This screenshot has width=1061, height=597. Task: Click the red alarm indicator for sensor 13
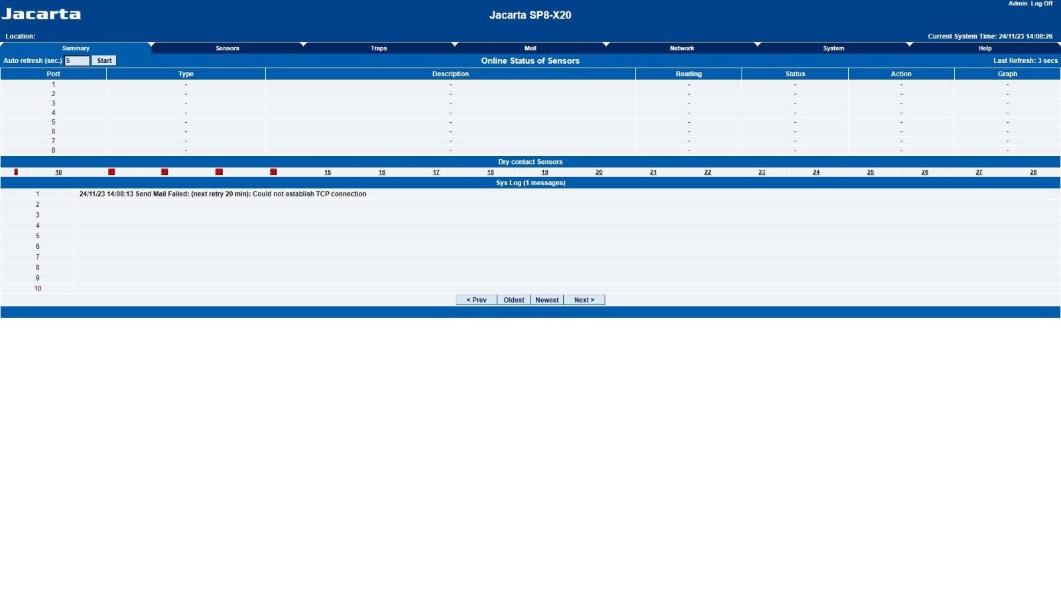[x=219, y=172]
